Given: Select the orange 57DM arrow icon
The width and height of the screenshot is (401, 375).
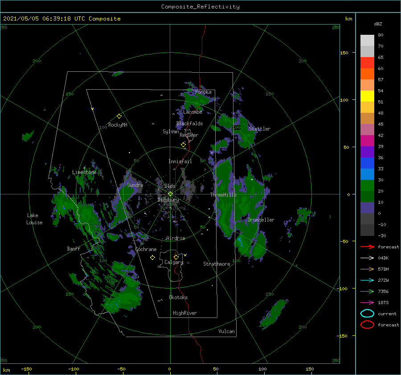Looking at the screenshot, I should coord(367,269).
